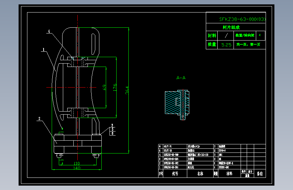293x190 pixels.
Task: Click the 材料 label in title block
Action: pyautogui.click(x=212, y=35)
